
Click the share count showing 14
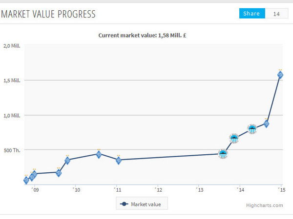pyautogui.click(x=277, y=14)
